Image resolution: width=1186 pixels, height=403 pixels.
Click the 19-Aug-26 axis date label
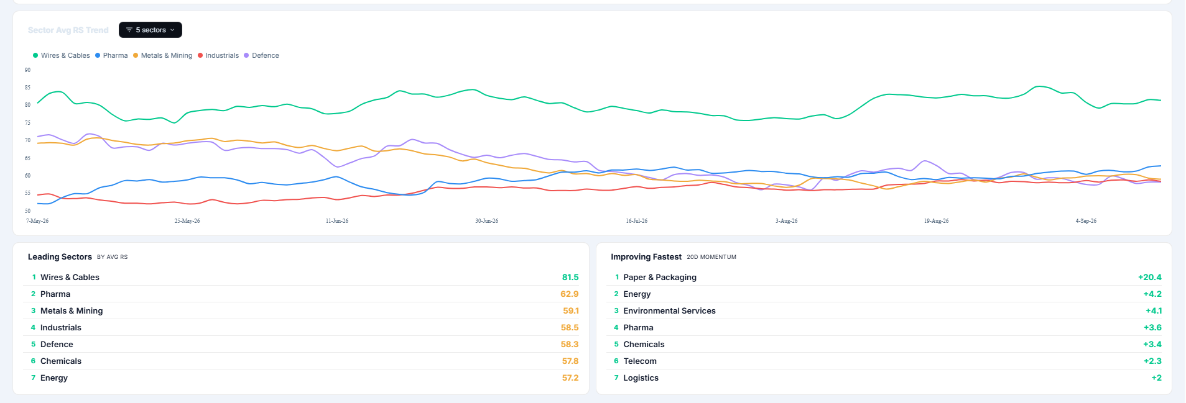pyautogui.click(x=937, y=221)
